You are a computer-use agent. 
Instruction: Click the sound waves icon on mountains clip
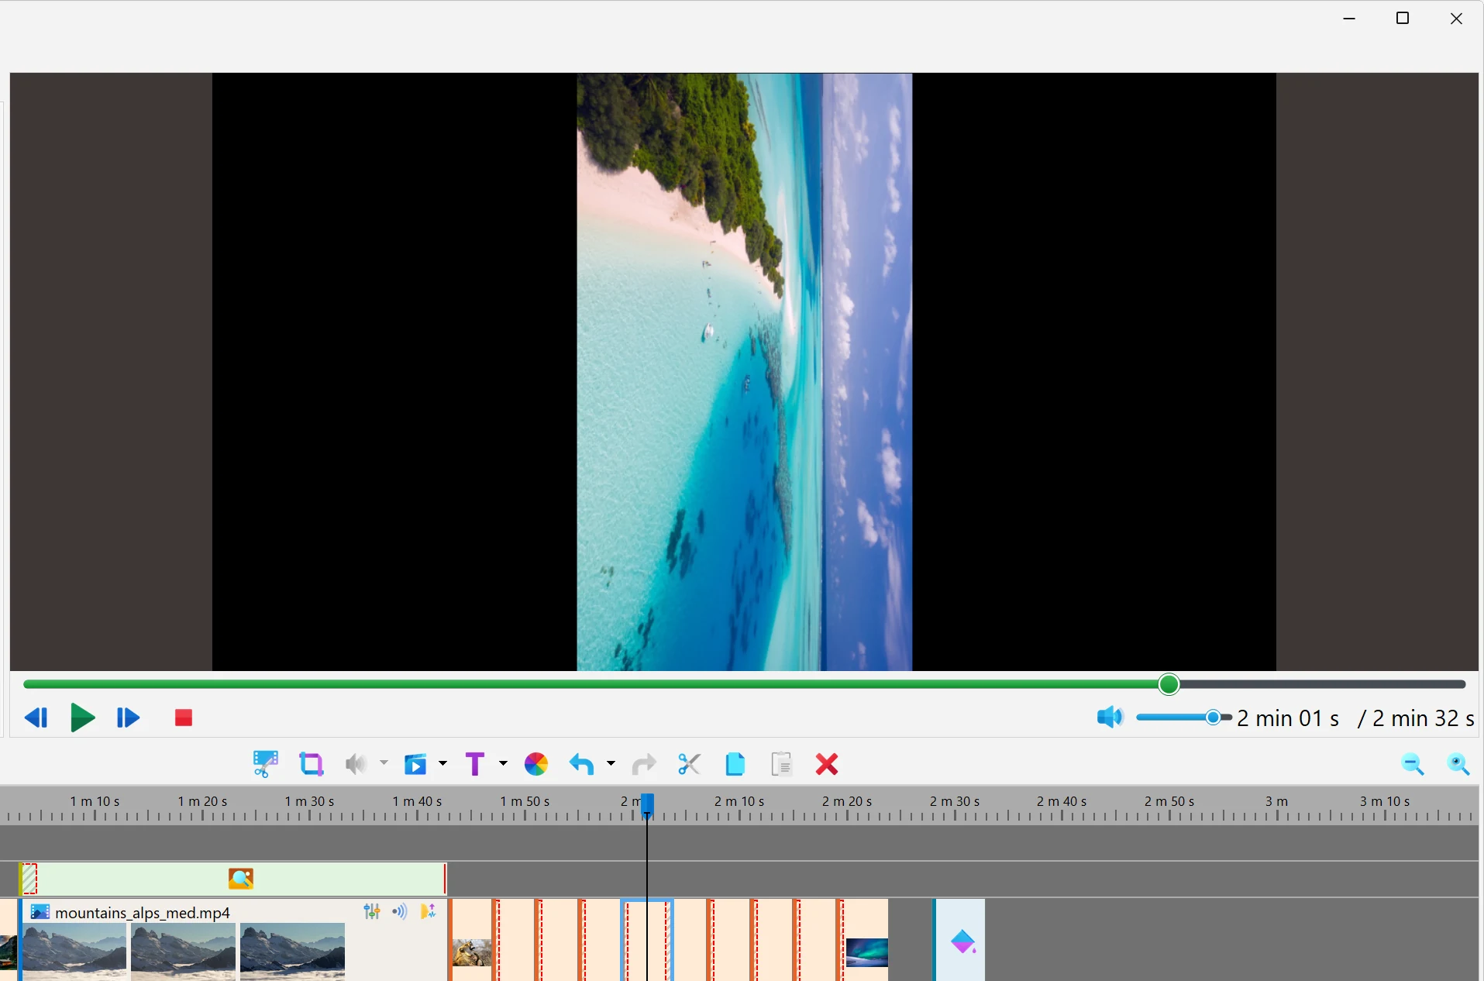tap(400, 911)
